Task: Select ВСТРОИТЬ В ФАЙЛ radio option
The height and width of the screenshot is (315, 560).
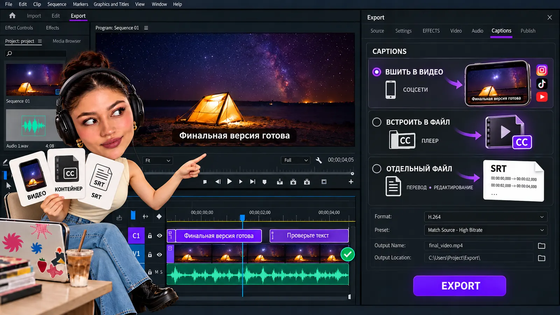Action: (x=377, y=122)
